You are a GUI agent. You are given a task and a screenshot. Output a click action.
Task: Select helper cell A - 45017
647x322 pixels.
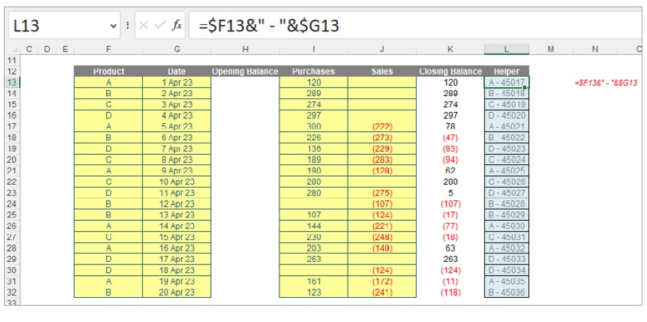(x=506, y=82)
